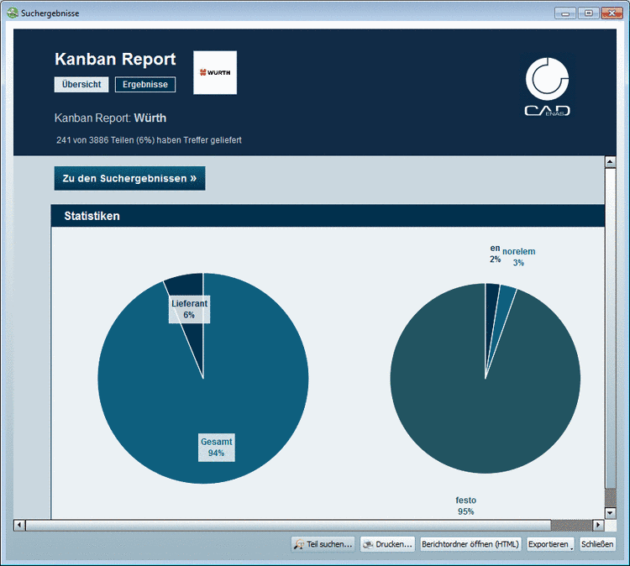Click the Schließen button
Screen dimensions: 630x566
pos(597,544)
